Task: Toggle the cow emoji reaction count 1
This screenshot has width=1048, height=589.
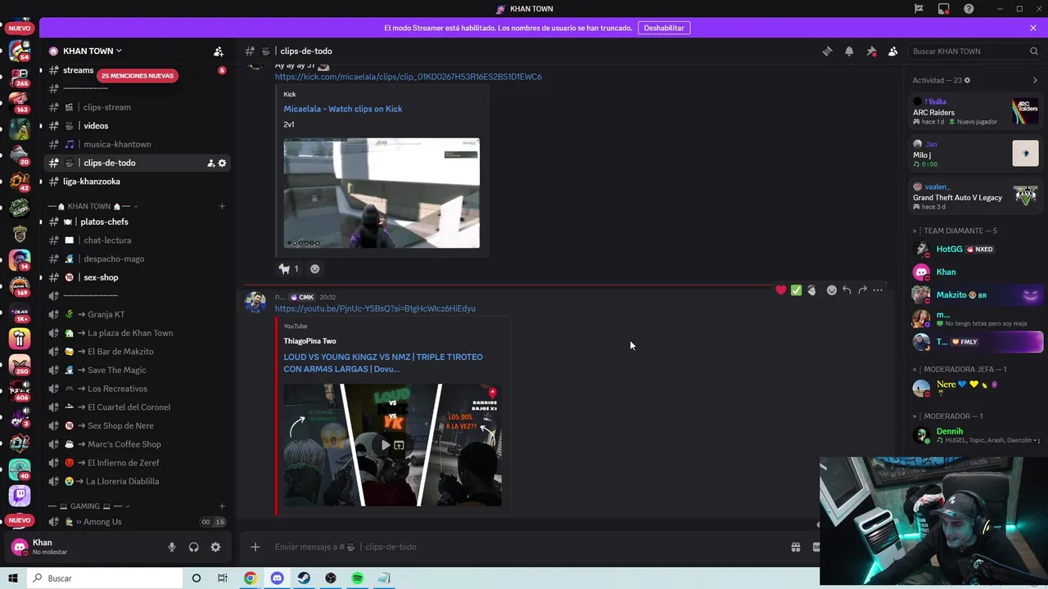Action: [x=288, y=268]
